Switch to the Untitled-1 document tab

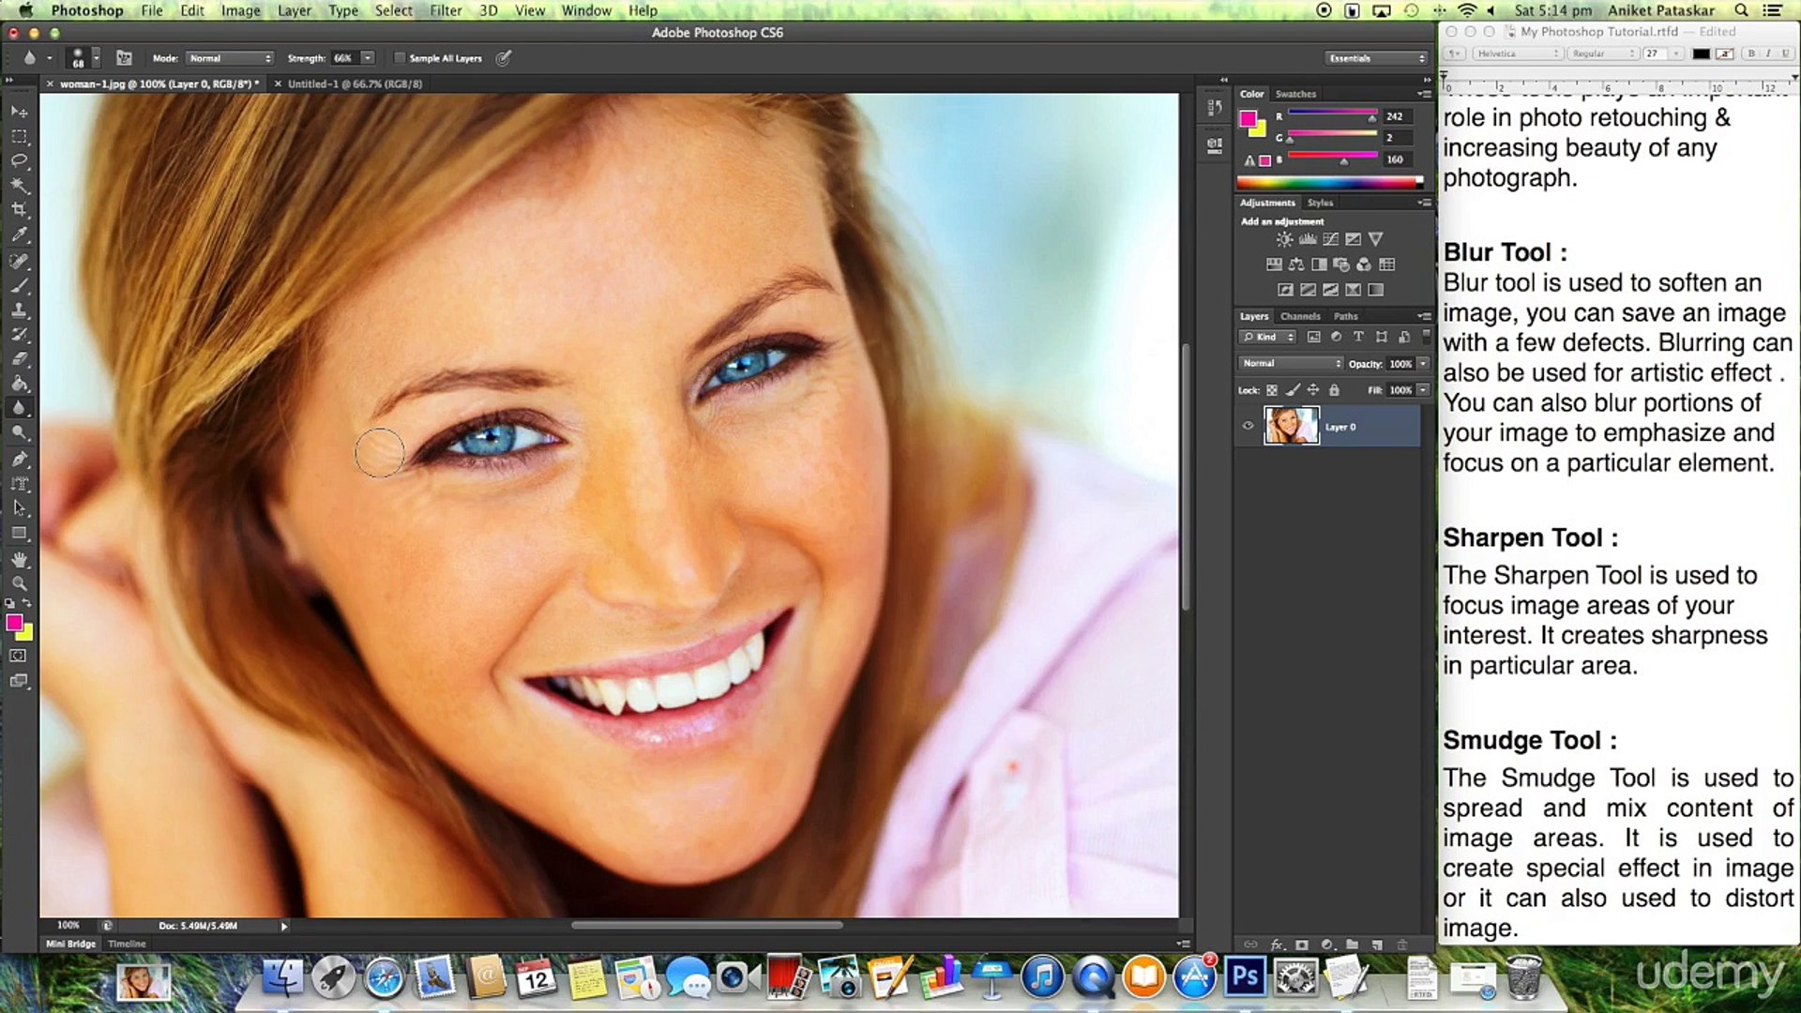355,83
